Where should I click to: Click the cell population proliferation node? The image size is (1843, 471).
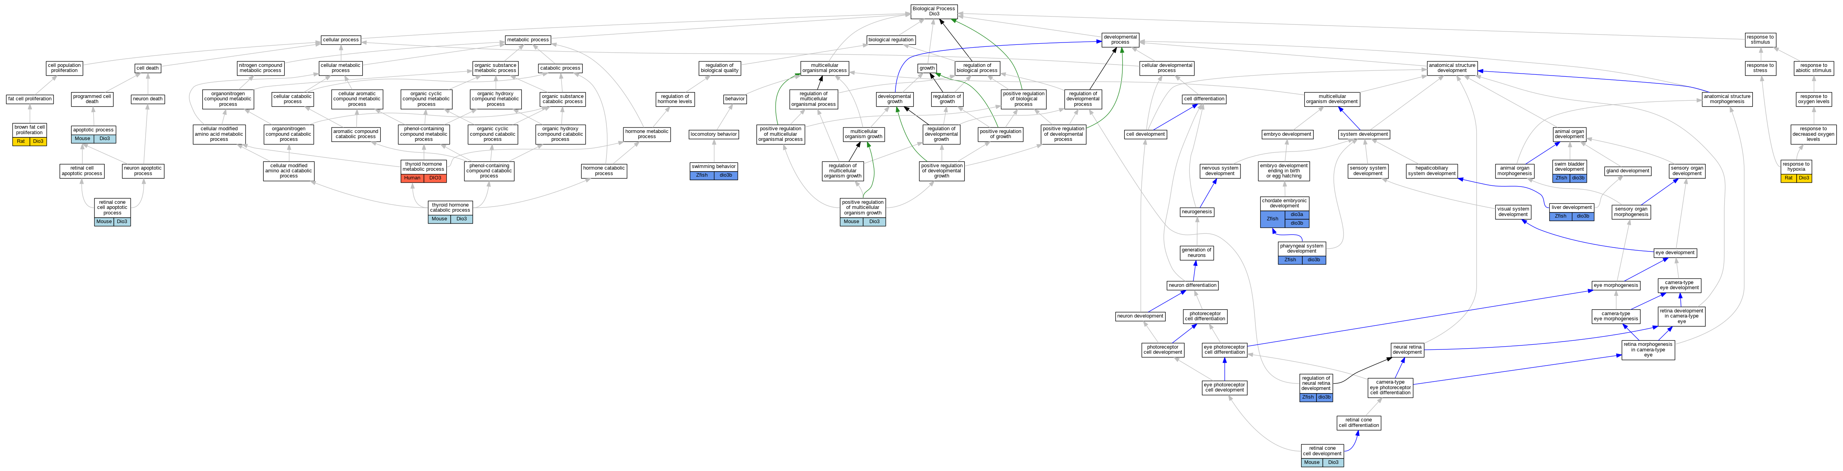click(65, 68)
